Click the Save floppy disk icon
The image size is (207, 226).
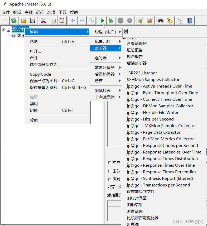click(33, 21)
